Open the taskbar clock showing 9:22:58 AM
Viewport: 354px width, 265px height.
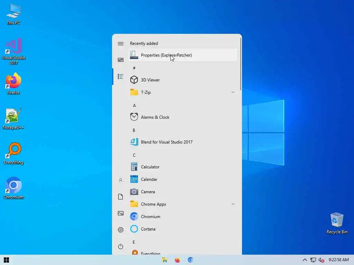click(x=339, y=260)
